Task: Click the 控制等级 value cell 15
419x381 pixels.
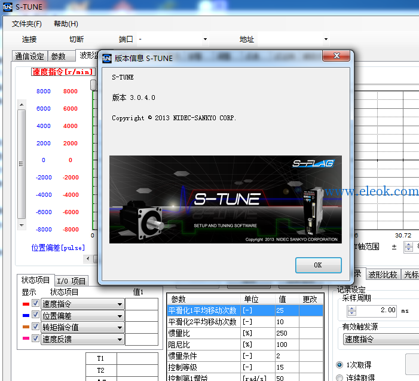Action: (x=288, y=367)
